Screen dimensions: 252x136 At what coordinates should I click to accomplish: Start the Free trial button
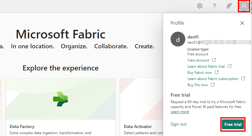(x=233, y=124)
